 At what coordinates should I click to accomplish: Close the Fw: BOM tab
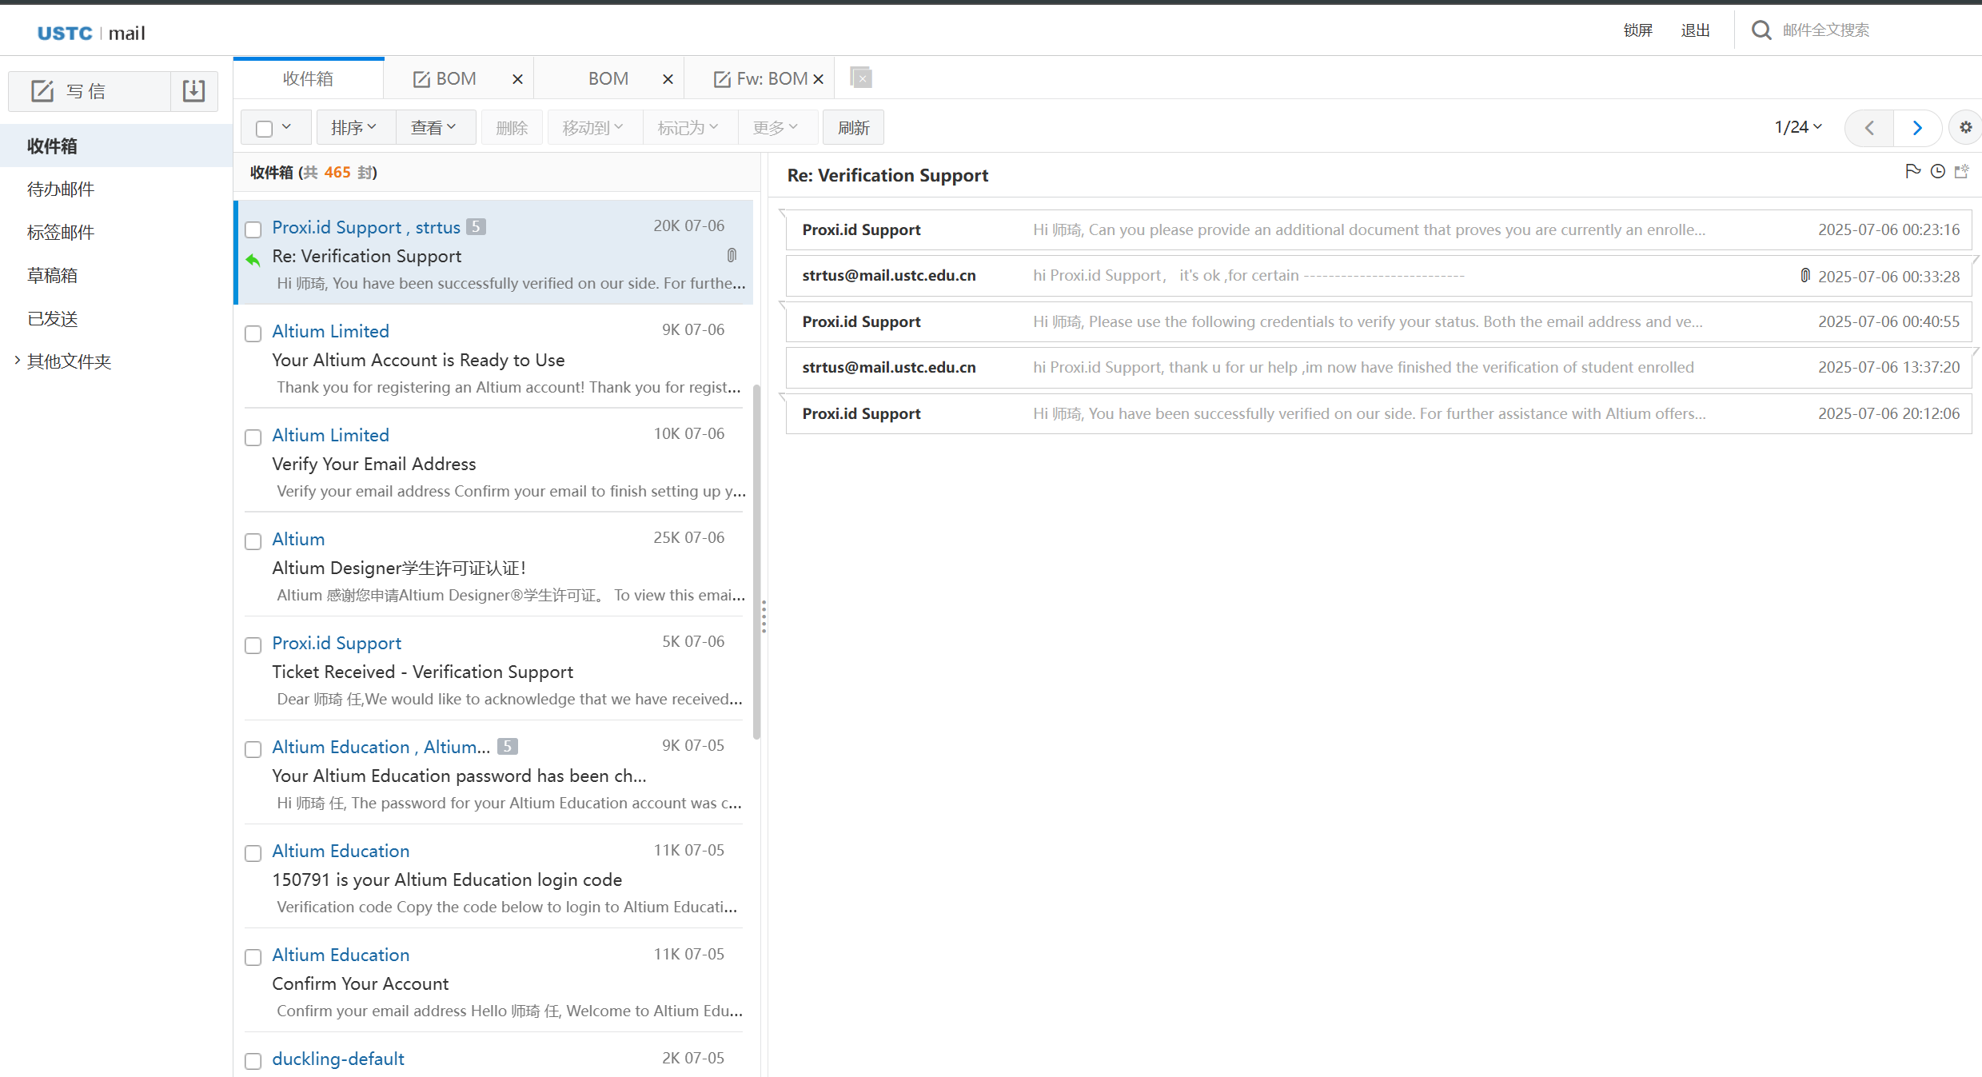(x=818, y=79)
